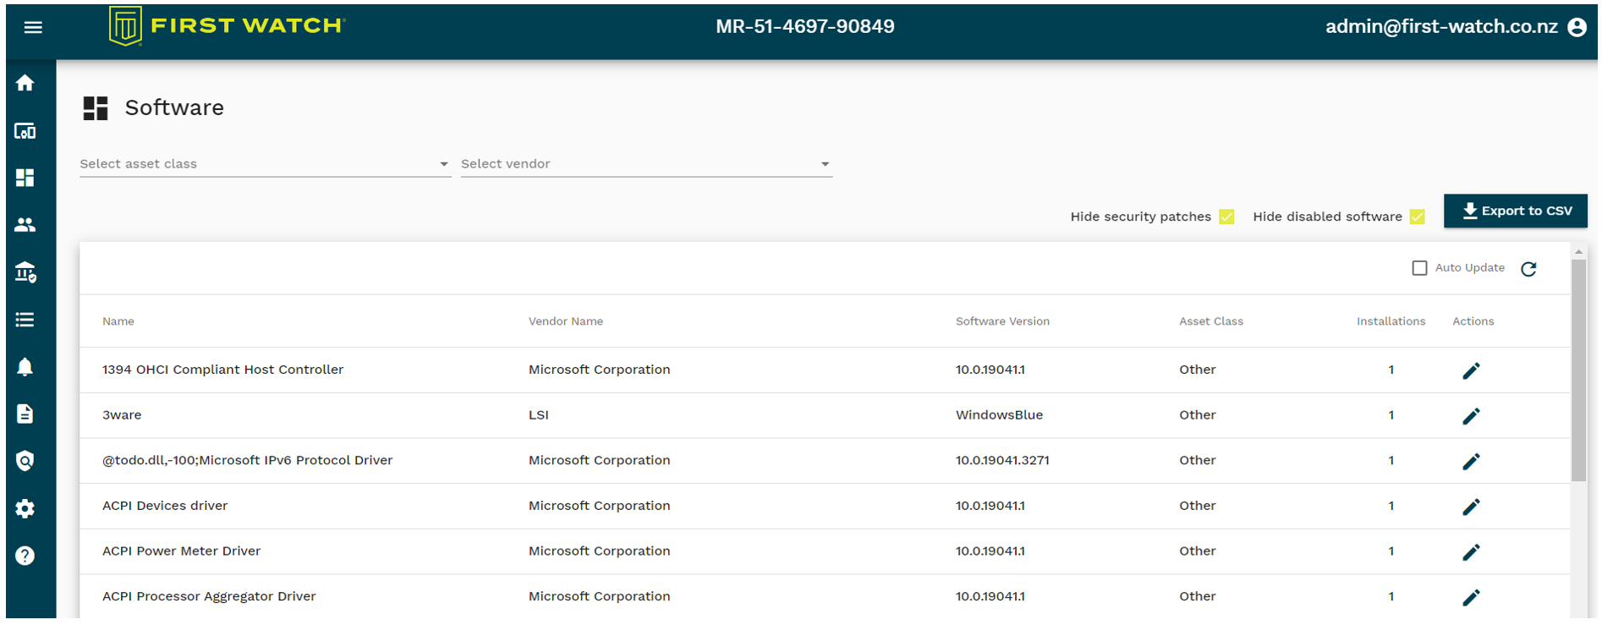This screenshot has height=625, width=1602.
Task: Open the devices icon in sidebar
Action: (x=25, y=131)
